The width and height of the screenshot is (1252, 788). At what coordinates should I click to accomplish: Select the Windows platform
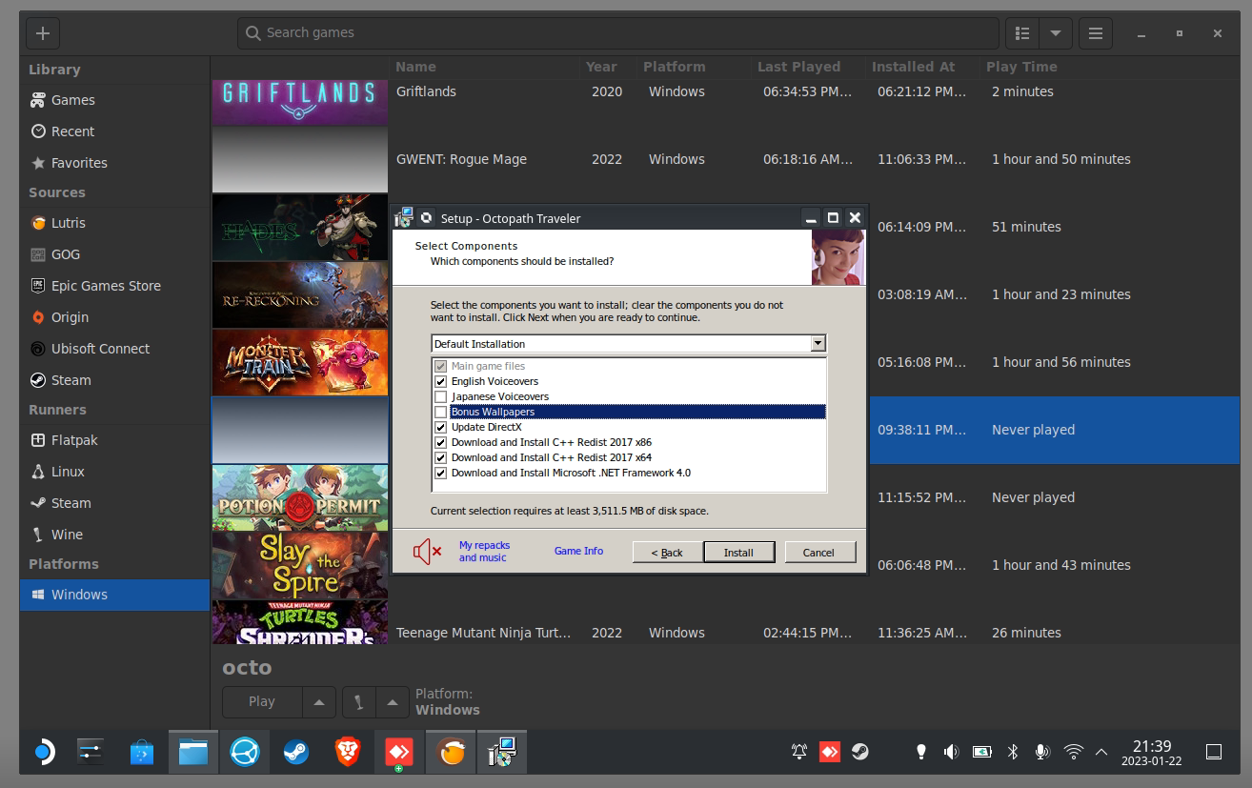114,595
